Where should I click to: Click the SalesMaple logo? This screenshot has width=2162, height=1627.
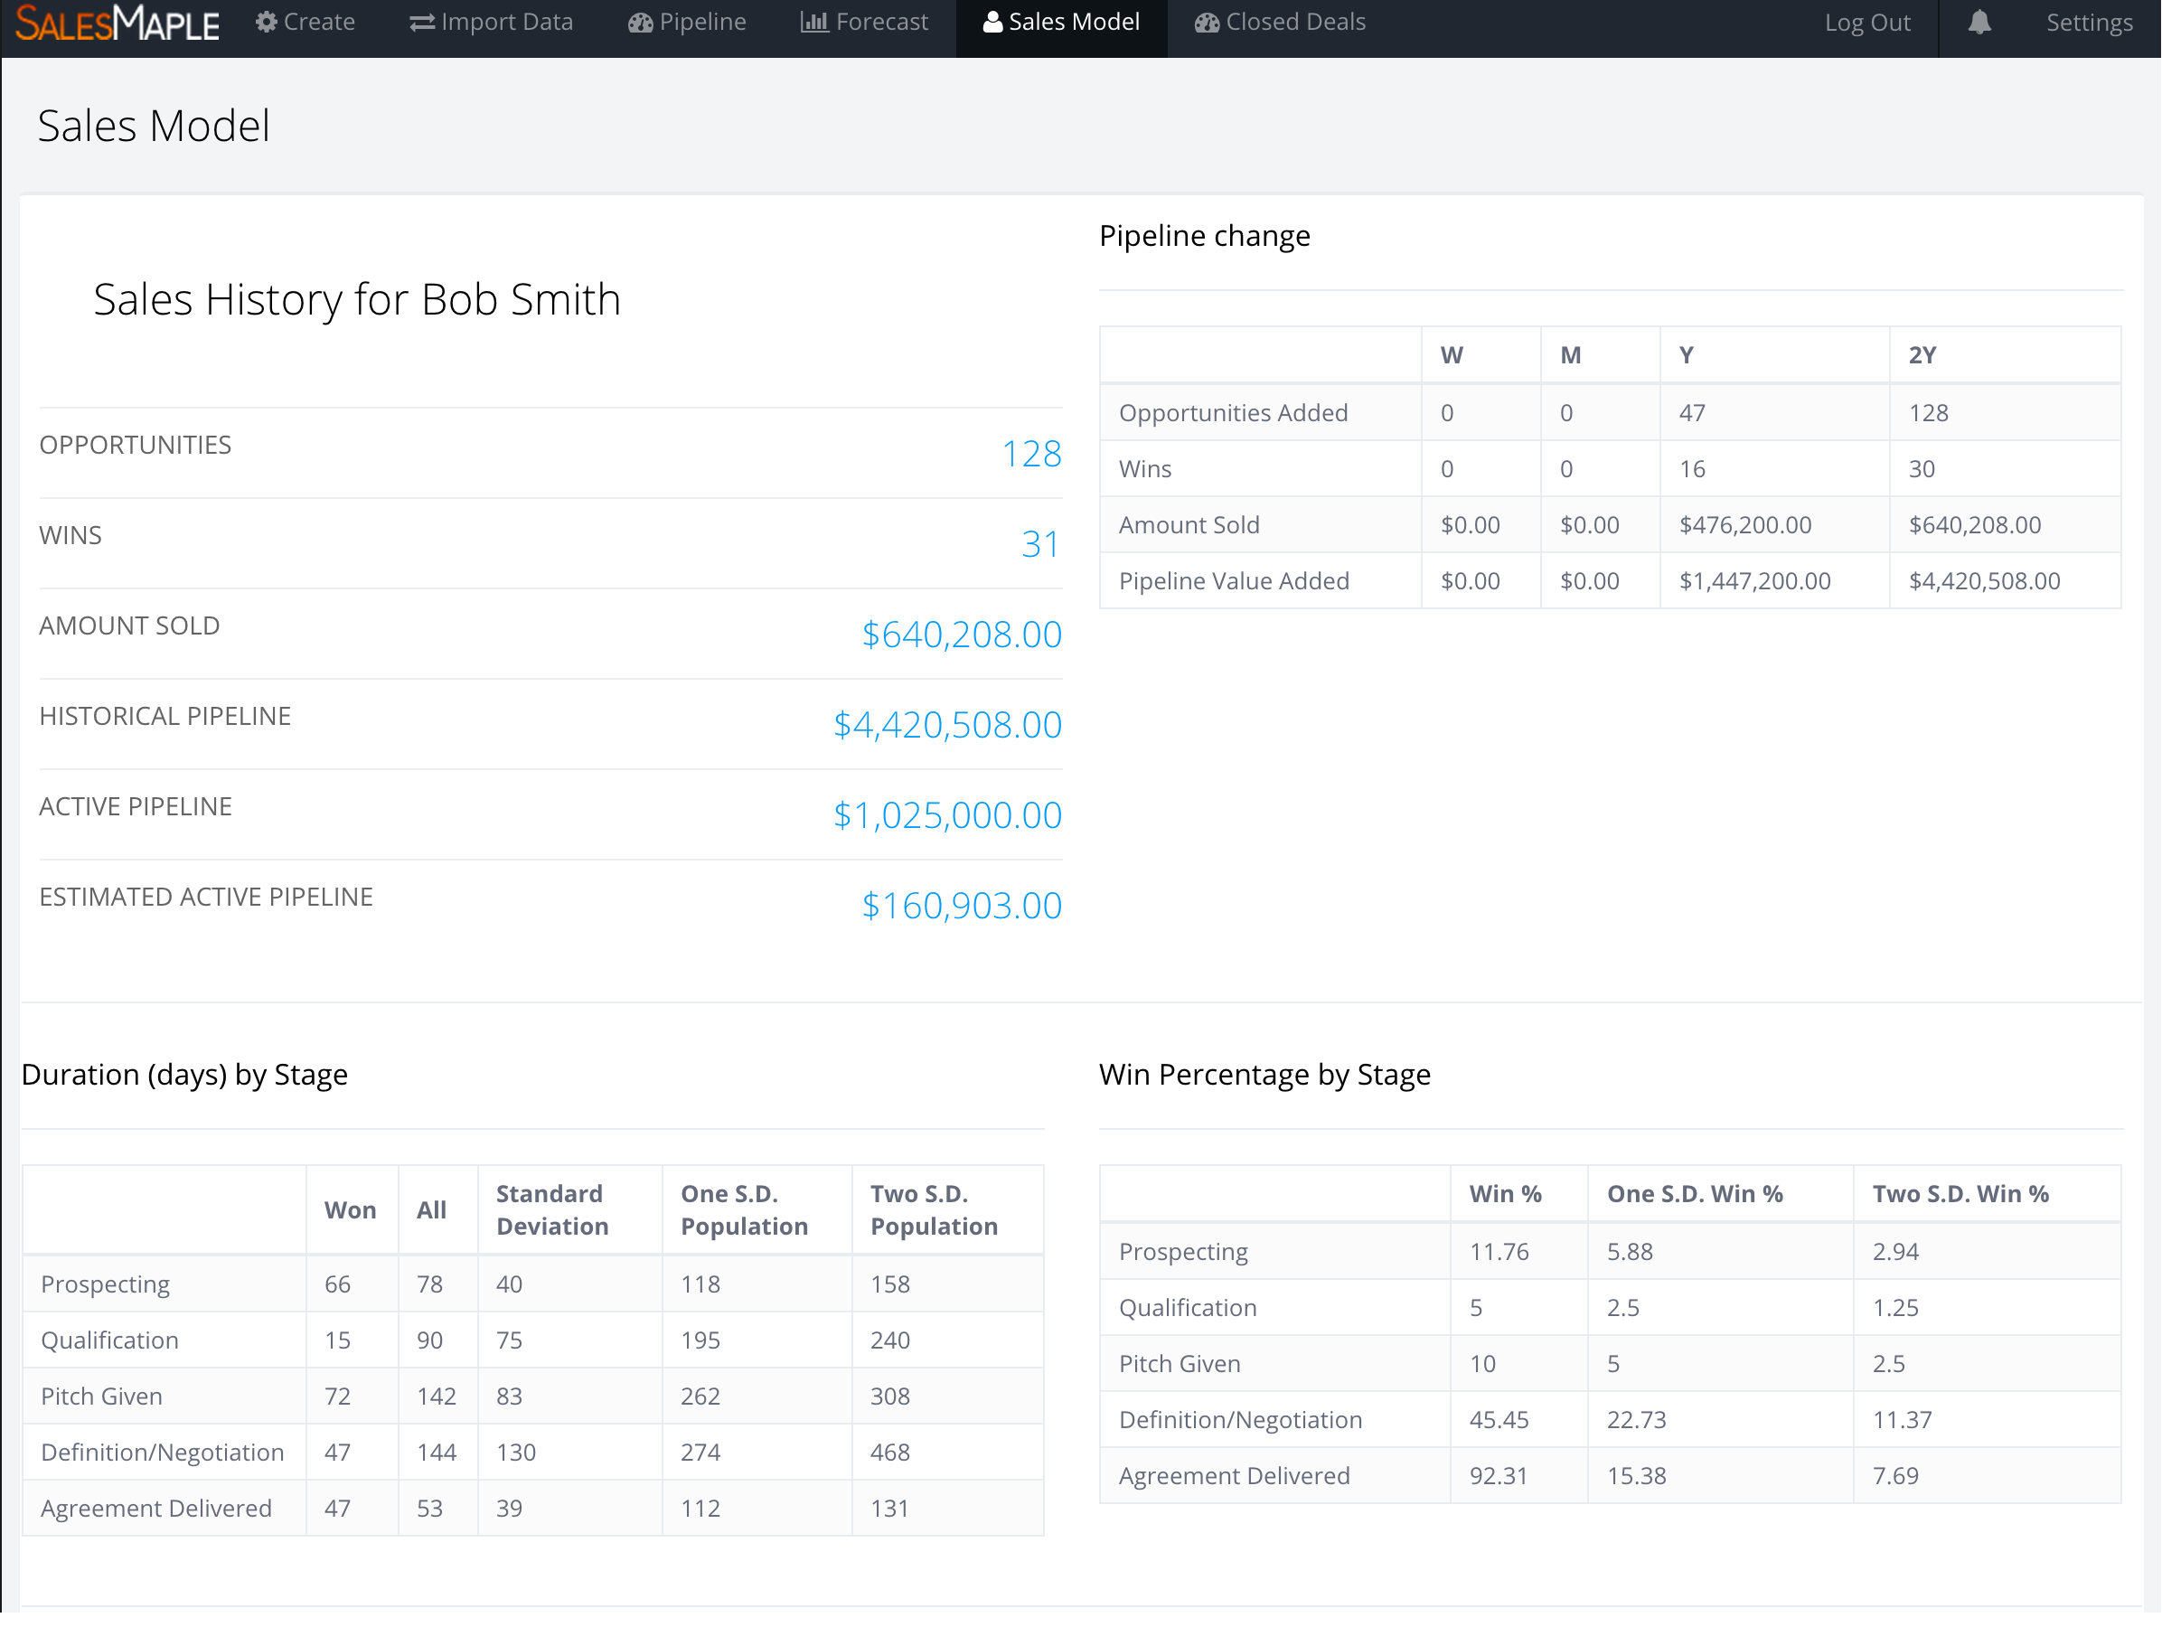pos(117,24)
